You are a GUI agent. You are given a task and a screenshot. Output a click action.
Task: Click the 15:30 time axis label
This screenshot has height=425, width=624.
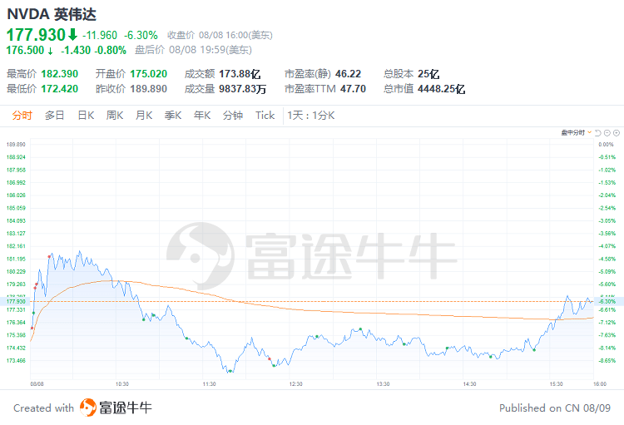557,384
